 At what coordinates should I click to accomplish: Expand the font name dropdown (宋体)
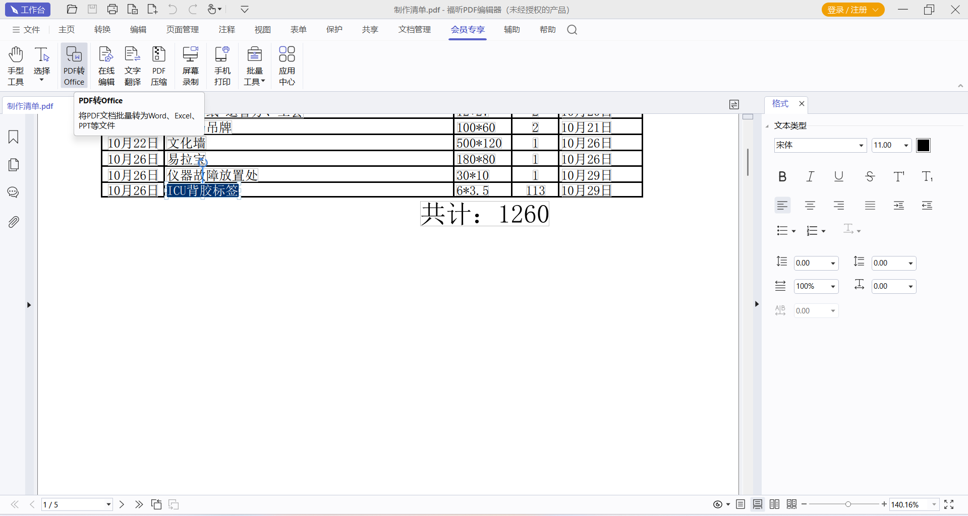coord(861,146)
